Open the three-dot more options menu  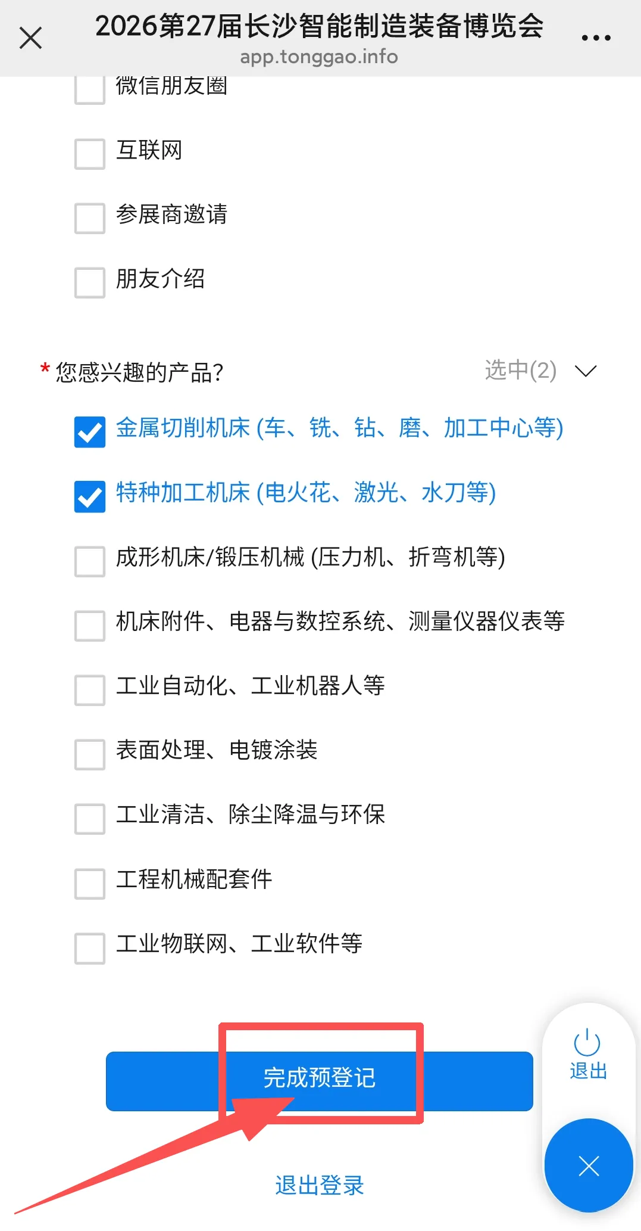596,38
